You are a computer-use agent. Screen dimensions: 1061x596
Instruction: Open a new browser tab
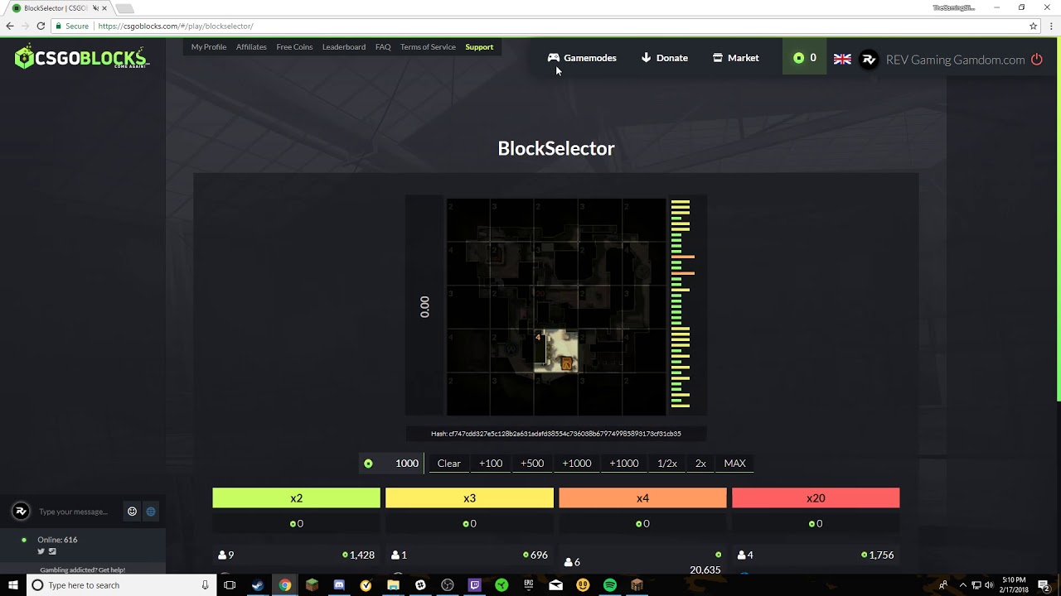pyautogui.click(x=125, y=9)
